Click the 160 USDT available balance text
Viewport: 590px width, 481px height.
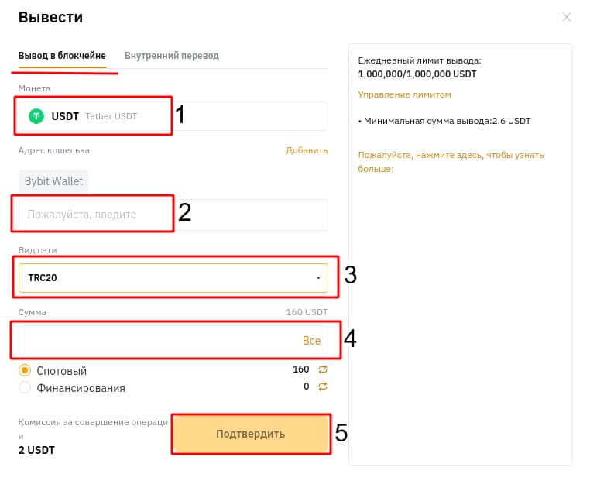coord(307,312)
